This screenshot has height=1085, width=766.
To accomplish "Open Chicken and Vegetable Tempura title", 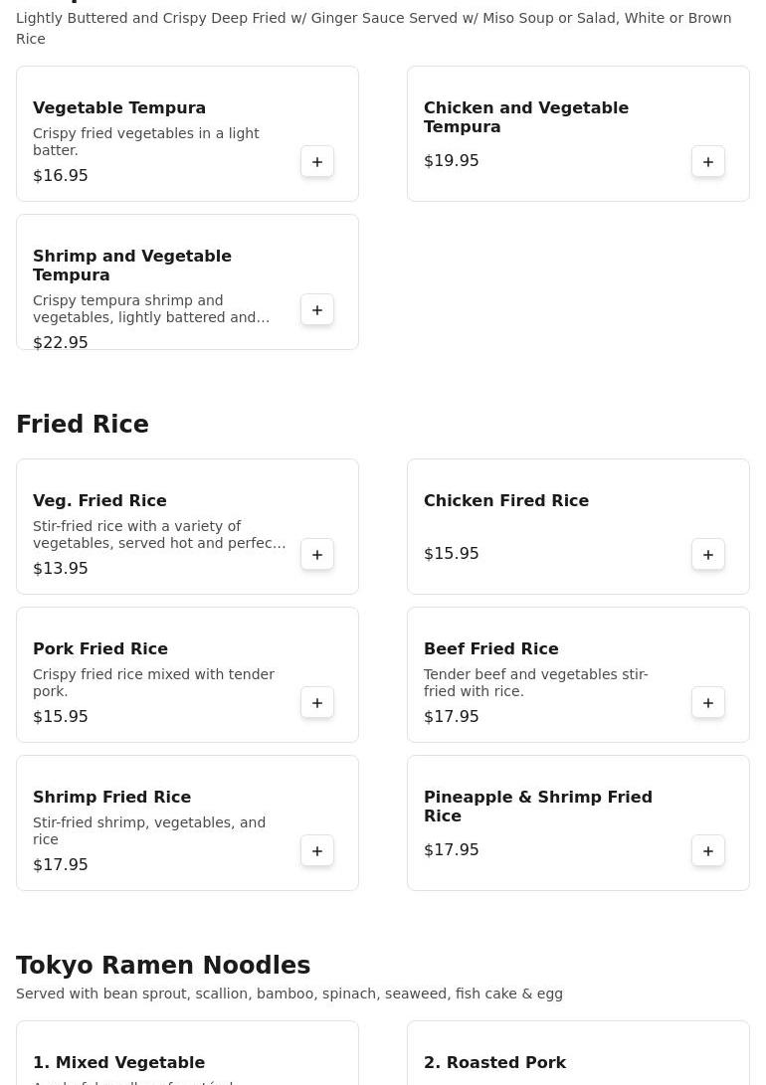I will coord(525,116).
